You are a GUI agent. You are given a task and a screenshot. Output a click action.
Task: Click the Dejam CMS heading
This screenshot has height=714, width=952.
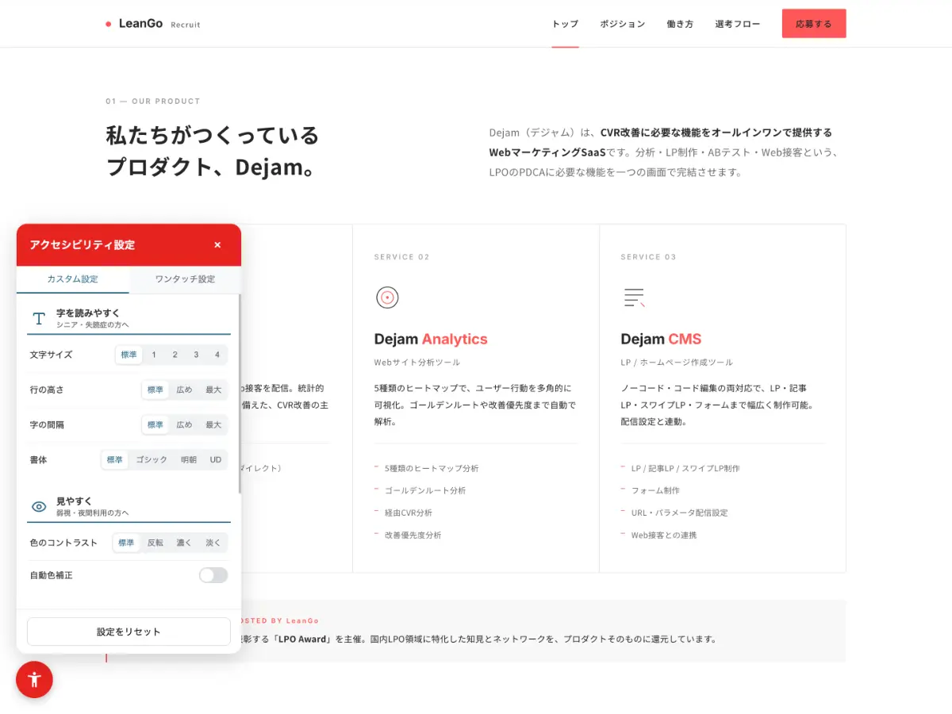[x=661, y=339]
